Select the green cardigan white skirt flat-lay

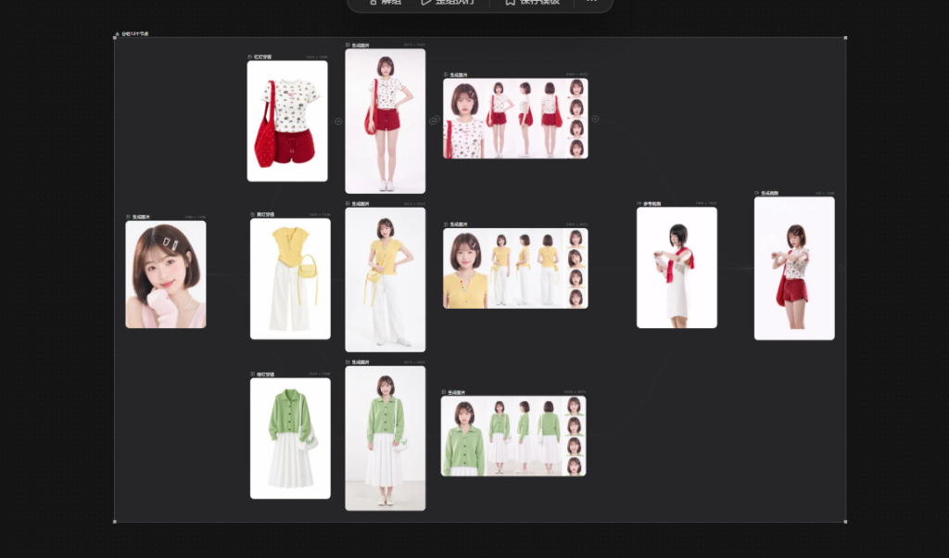290,438
